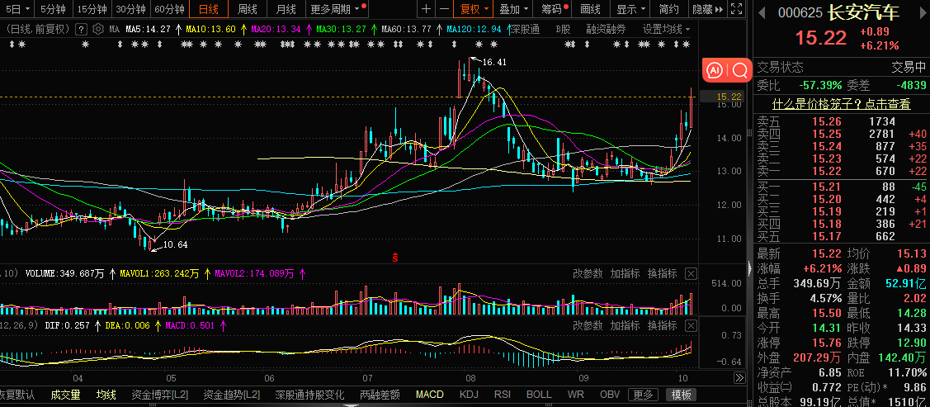930x407 pixels.
Task: Click the magenta MA20:13.34 legend
Action: point(276,29)
